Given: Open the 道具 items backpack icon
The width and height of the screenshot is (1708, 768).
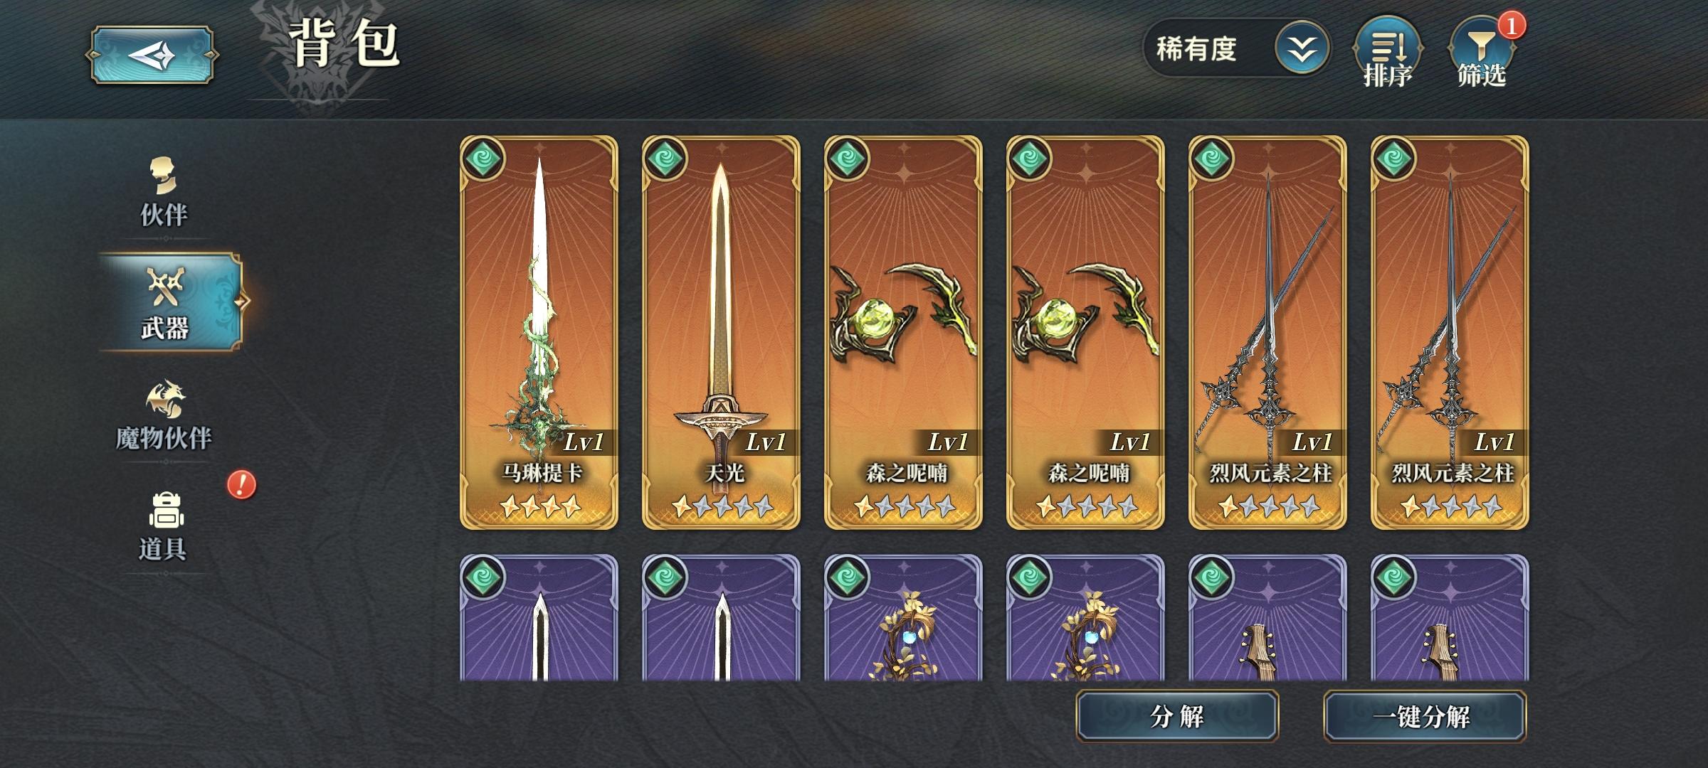Looking at the screenshot, I should (164, 528).
